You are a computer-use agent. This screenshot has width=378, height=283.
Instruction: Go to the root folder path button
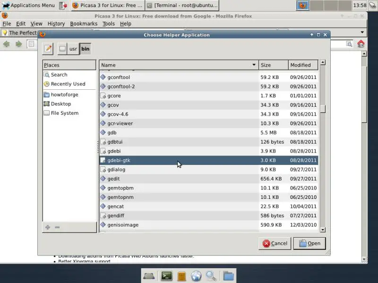click(x=62, y=49)
